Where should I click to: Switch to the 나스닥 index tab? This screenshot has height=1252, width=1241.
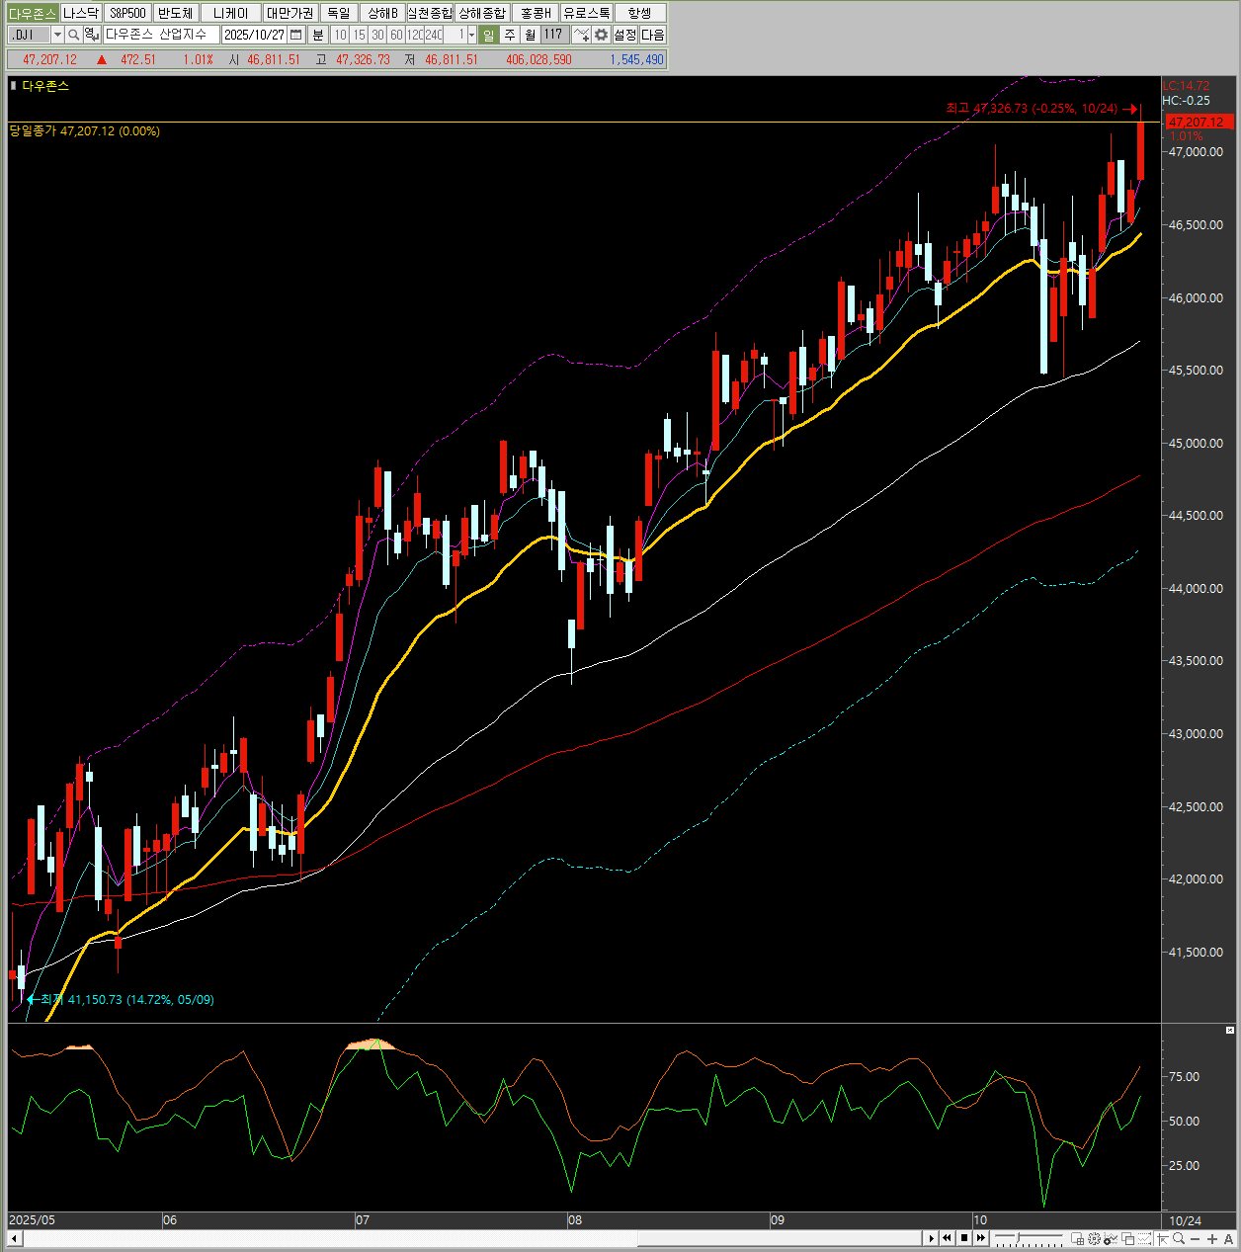click(x=81, y=13)
